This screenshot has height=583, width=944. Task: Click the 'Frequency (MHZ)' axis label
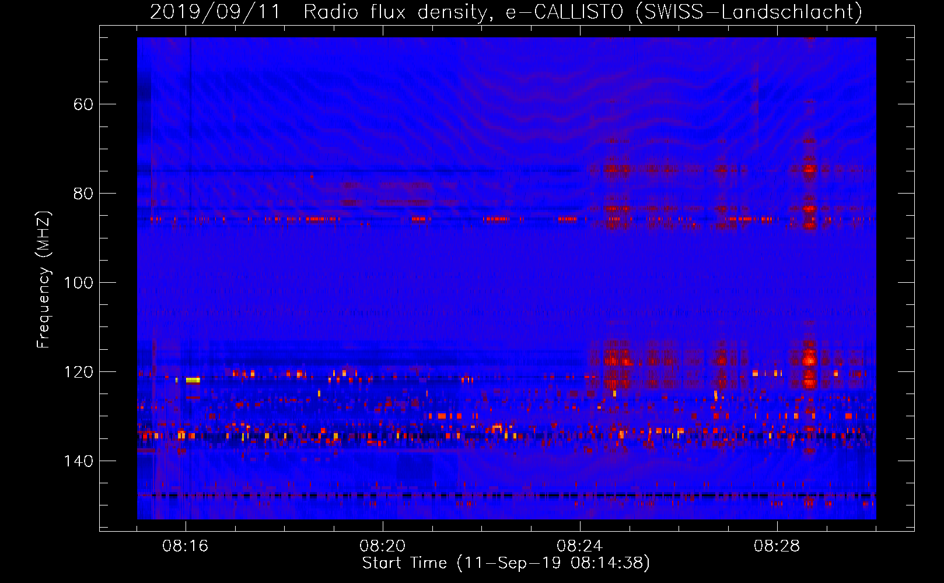pos(44,279)
